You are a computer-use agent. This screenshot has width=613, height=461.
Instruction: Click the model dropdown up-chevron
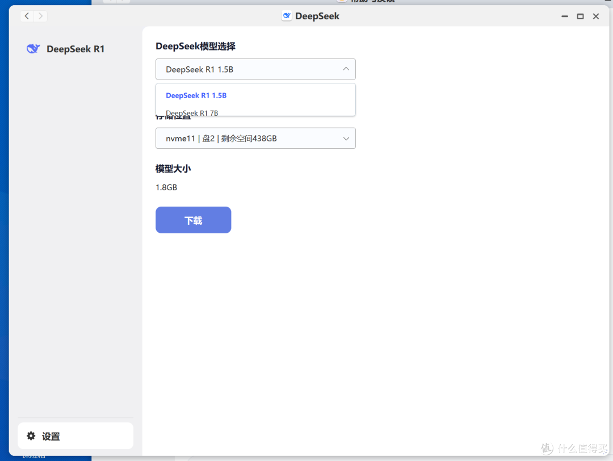[x=346, y=69]
